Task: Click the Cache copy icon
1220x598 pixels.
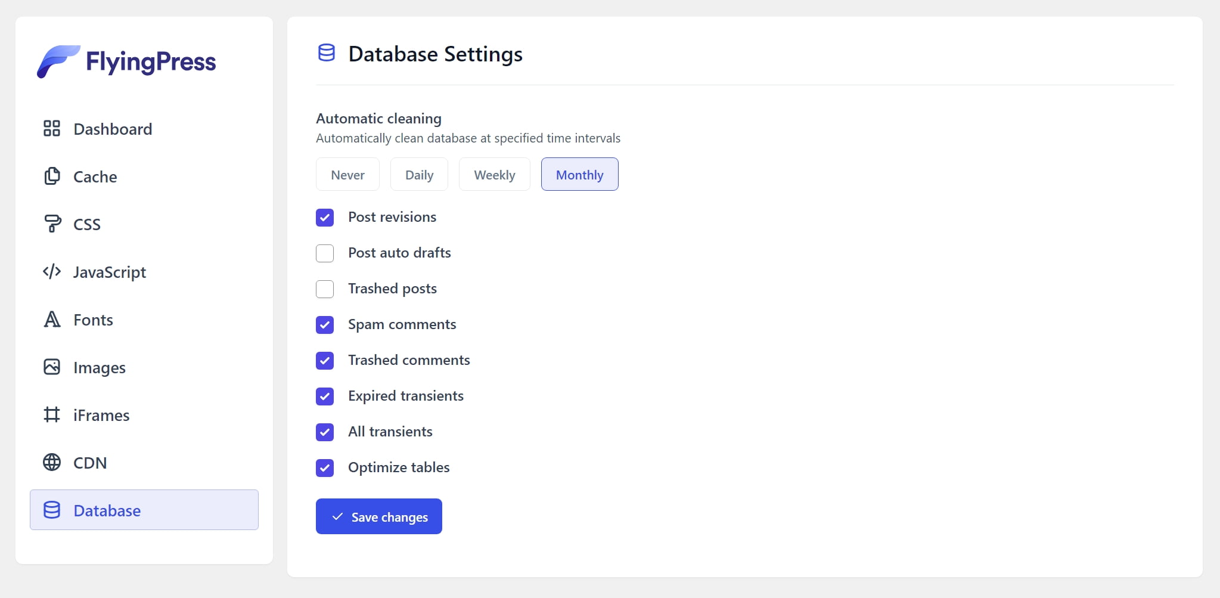Action: pyautogui.click(x=52, y=176)
